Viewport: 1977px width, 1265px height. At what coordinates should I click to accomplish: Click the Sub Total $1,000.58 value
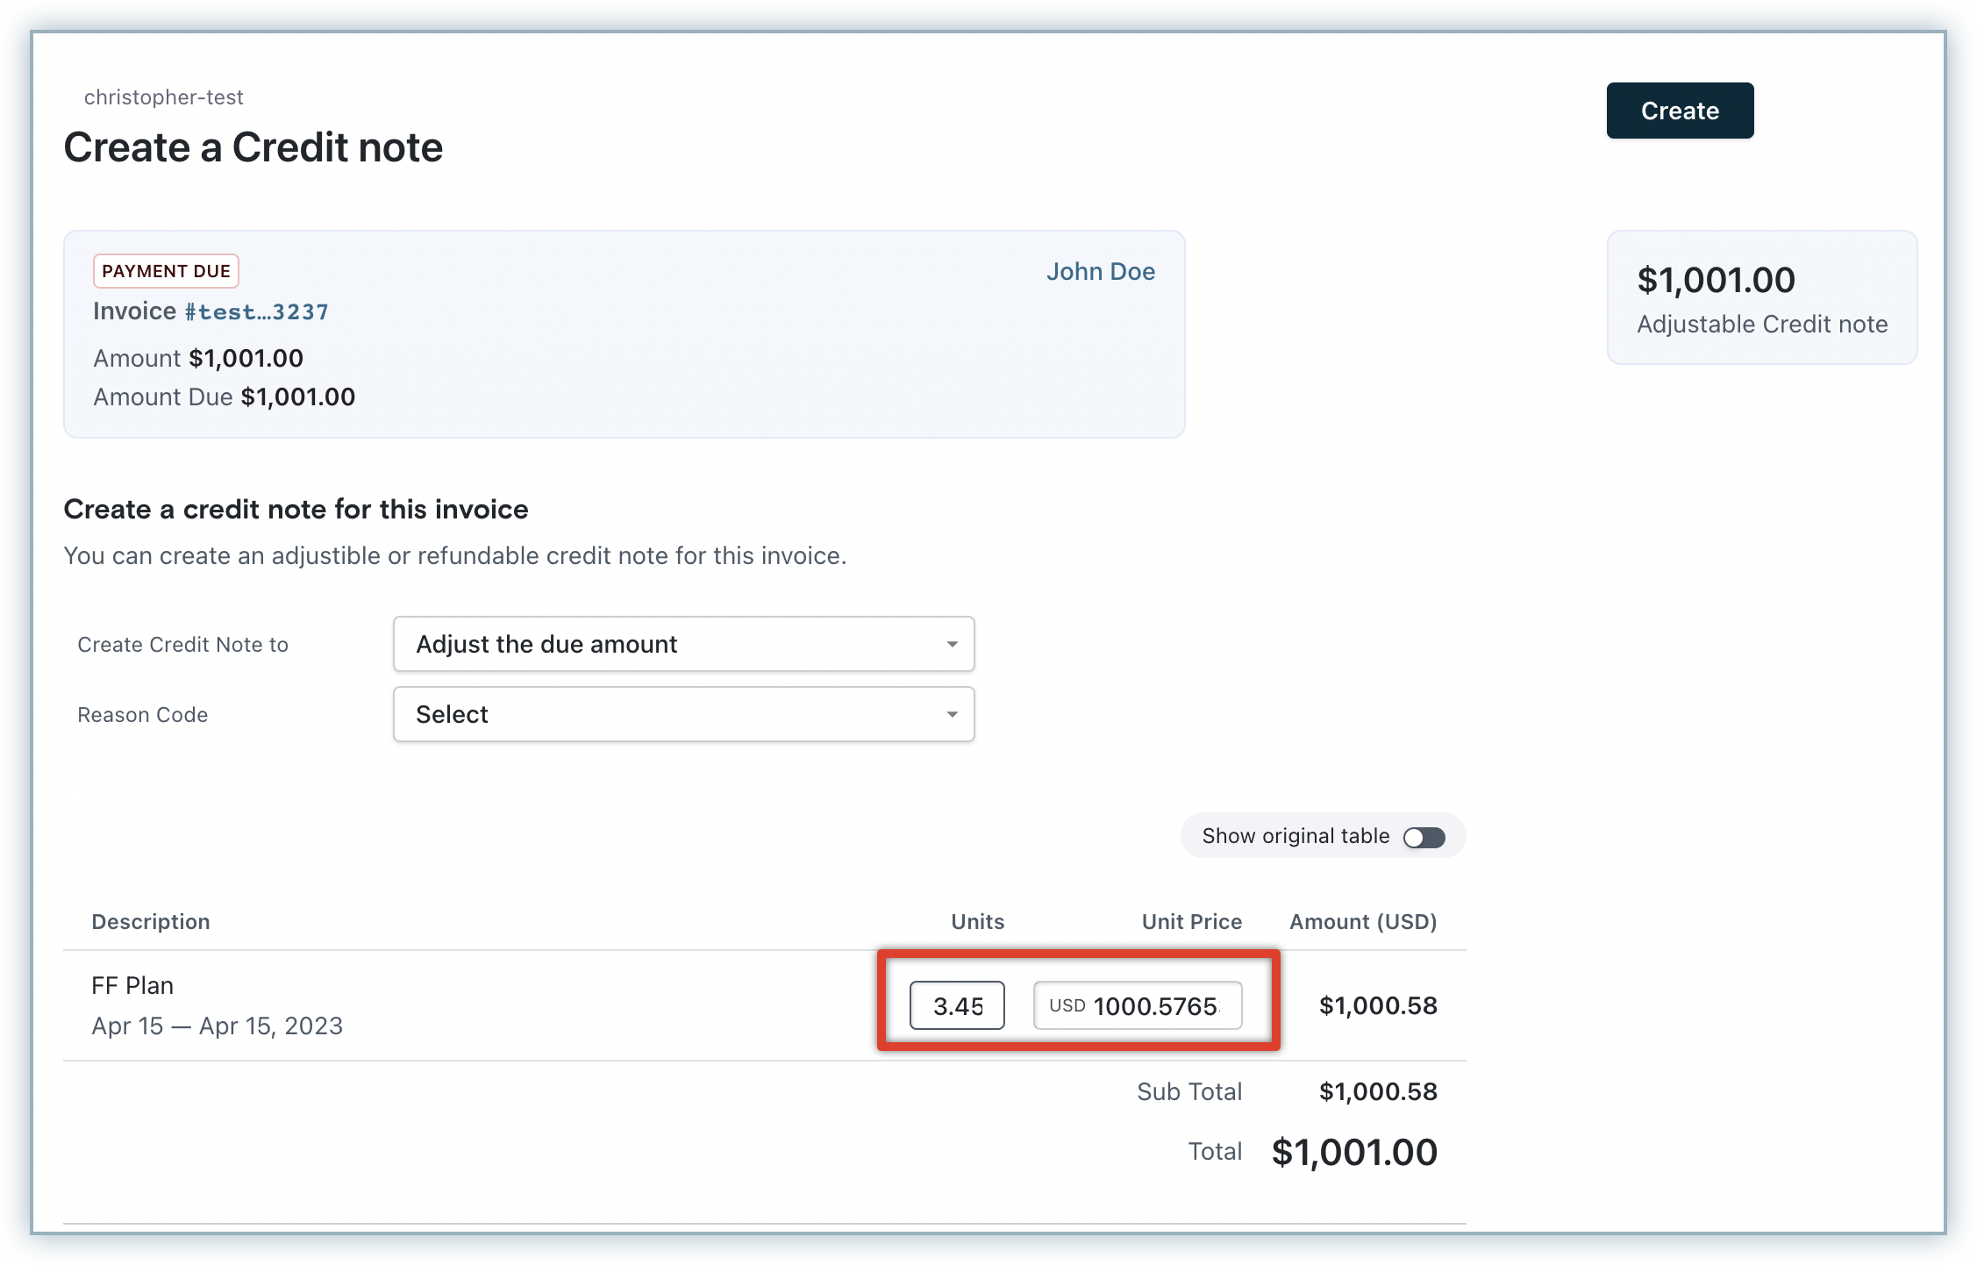point(1377,1092)
